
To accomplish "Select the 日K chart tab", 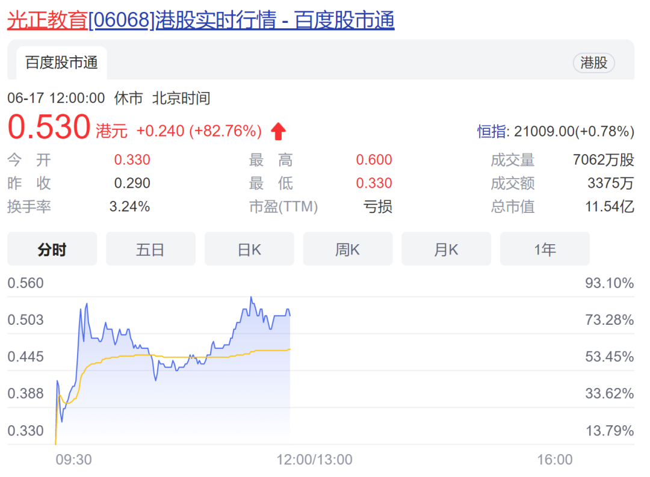I will (249, 249).
